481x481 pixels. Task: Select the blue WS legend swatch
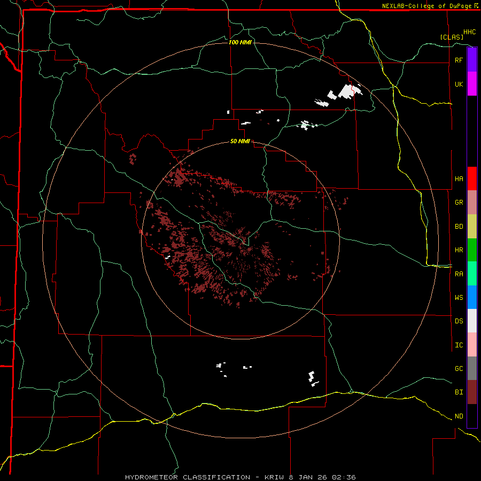pyautogui.click(x=472, y=297)
